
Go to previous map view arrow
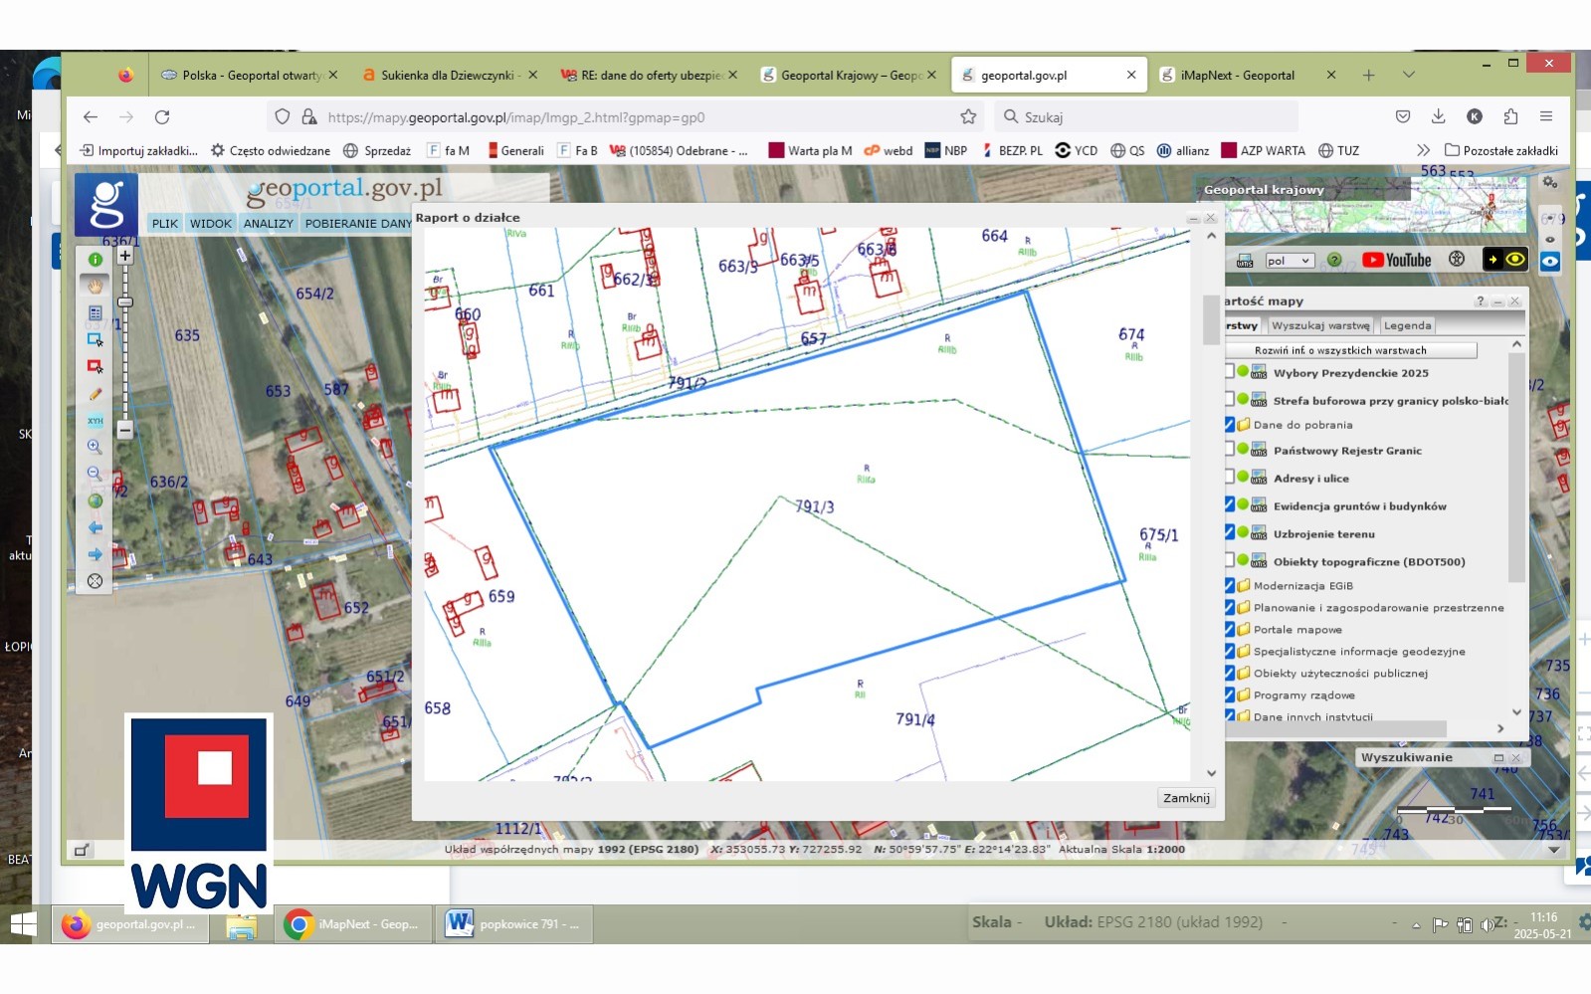click(96, 528)
